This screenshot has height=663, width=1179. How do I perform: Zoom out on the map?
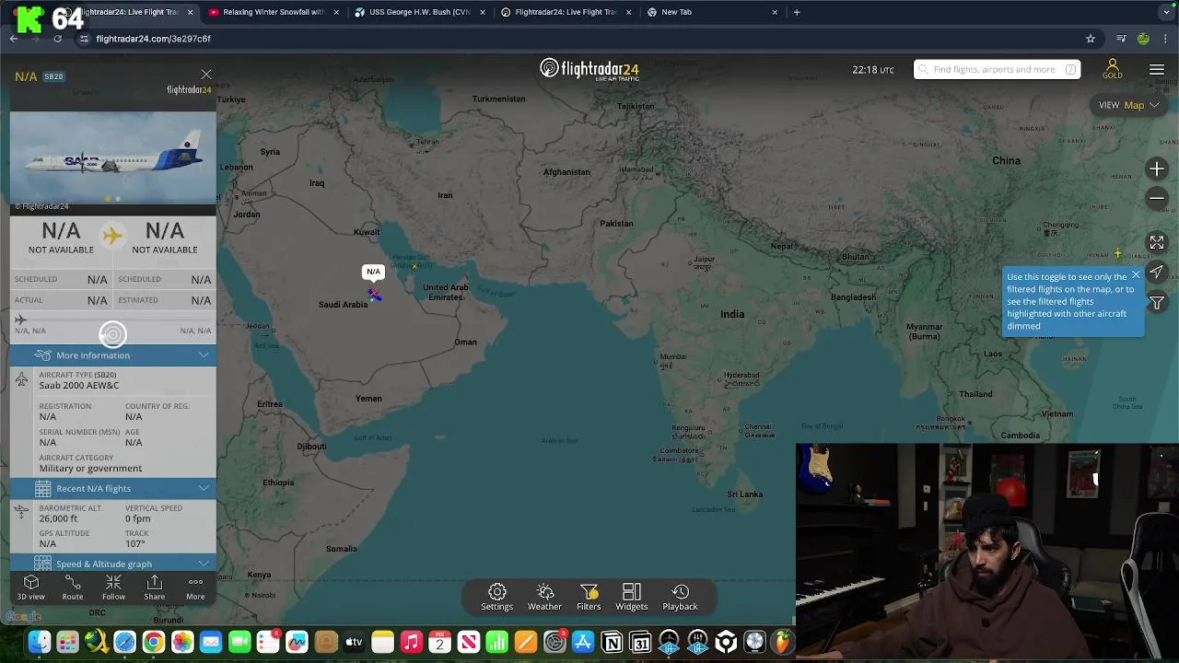pos(1157,198)
